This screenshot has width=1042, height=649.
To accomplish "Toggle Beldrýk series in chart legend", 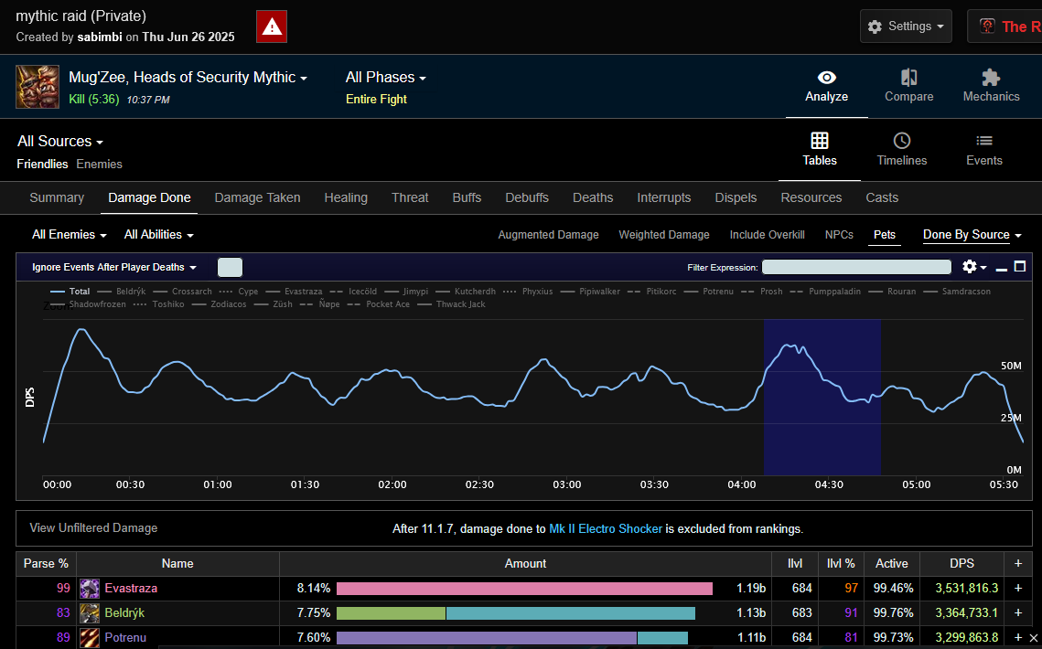I will (121, 291).
